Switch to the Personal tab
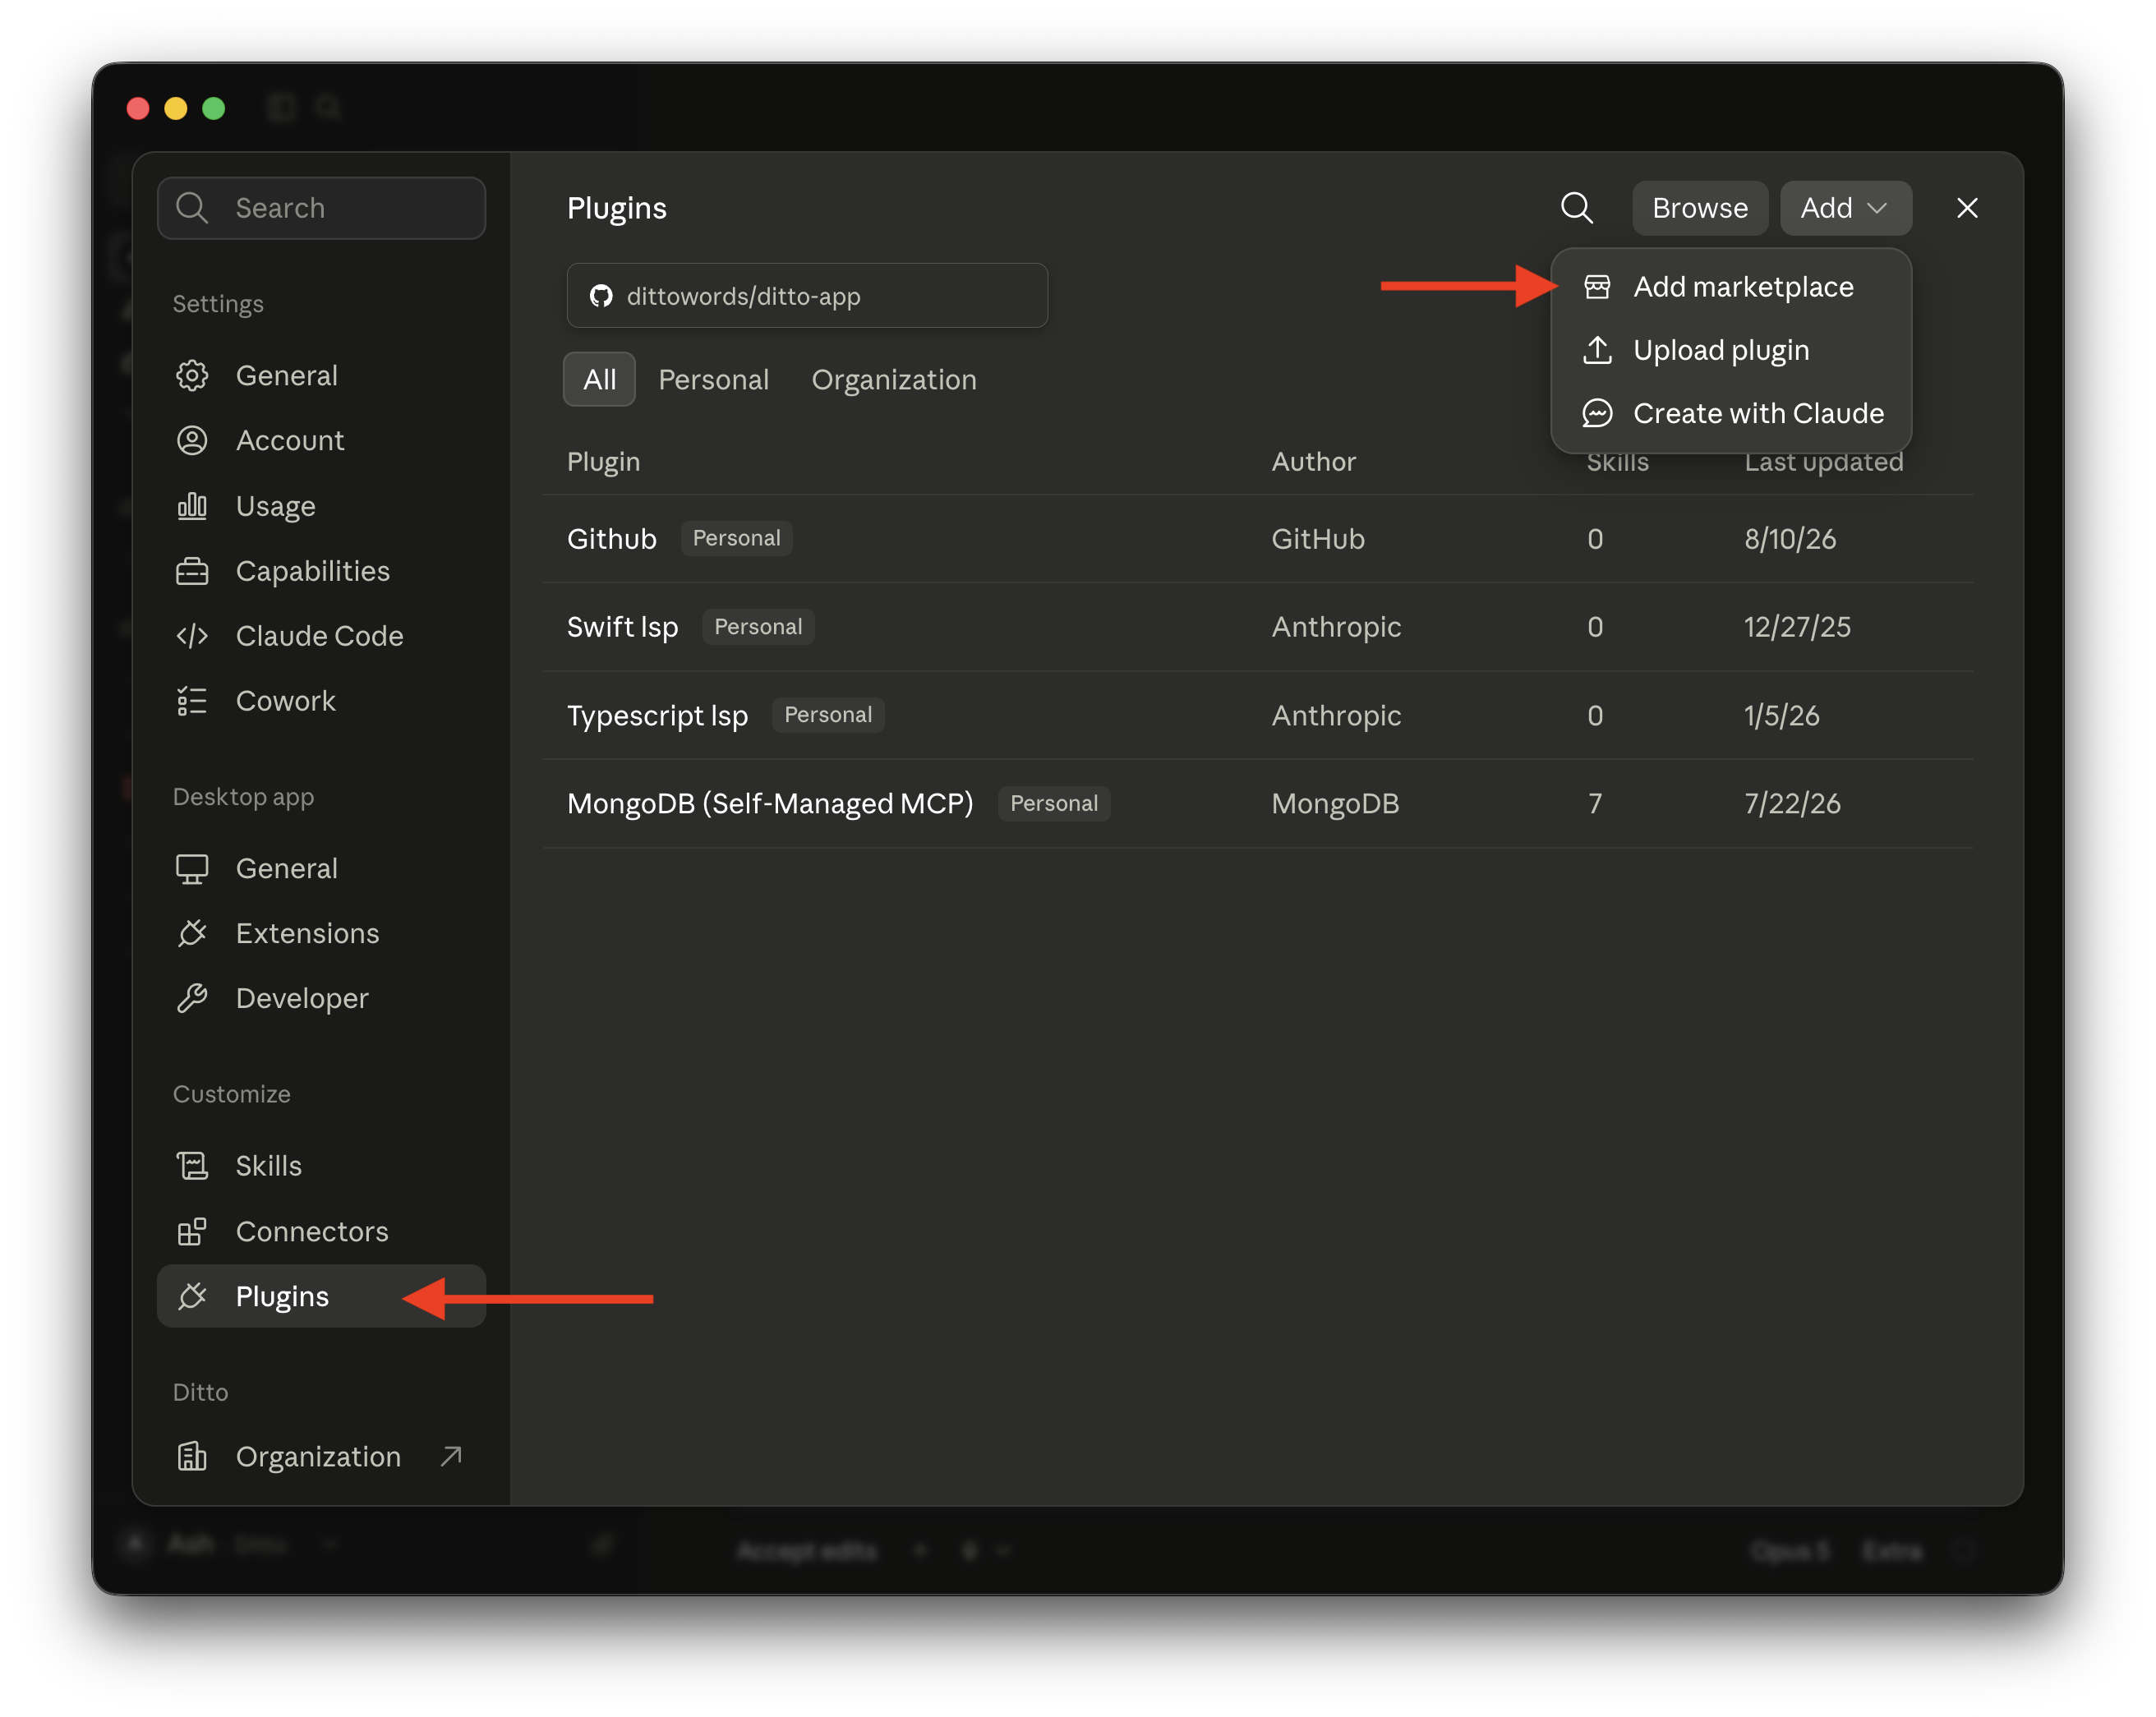Image resolution: width=2156 pixels, height=1717 pixels. click(x=713, y=380)
